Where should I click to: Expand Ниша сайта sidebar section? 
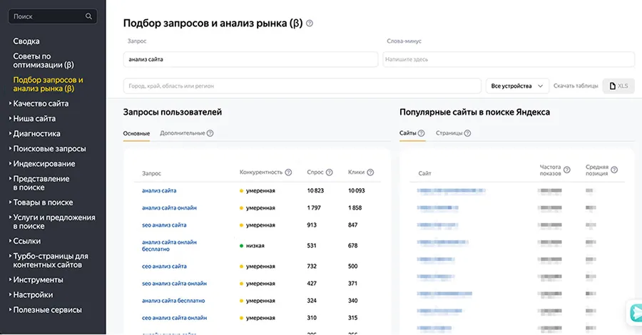coord(32,118)
